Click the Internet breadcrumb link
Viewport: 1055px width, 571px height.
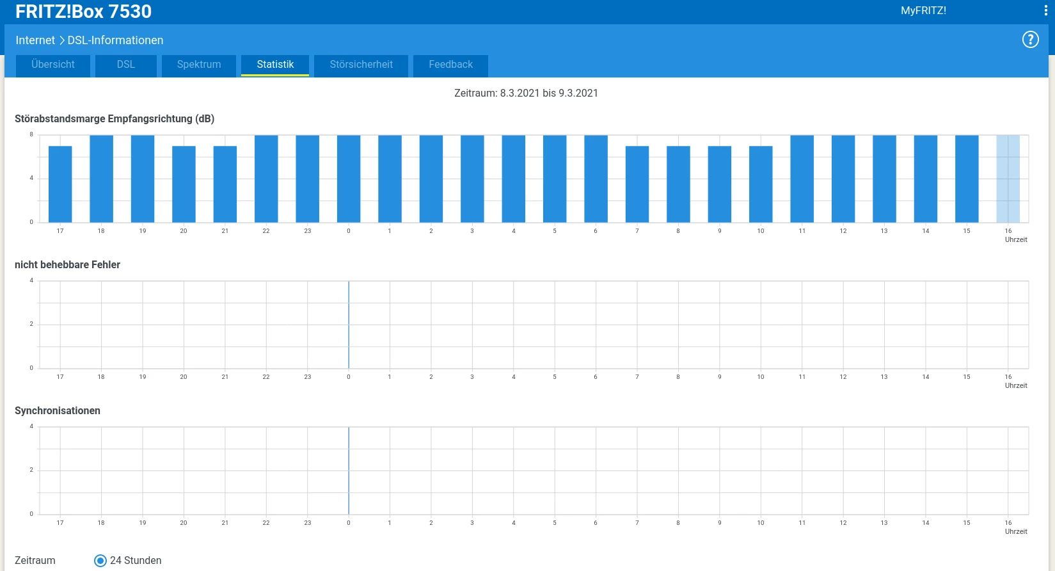point(35,40)
